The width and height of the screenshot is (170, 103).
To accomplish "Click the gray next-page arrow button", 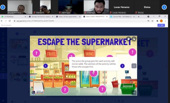I will click(134, 66).
